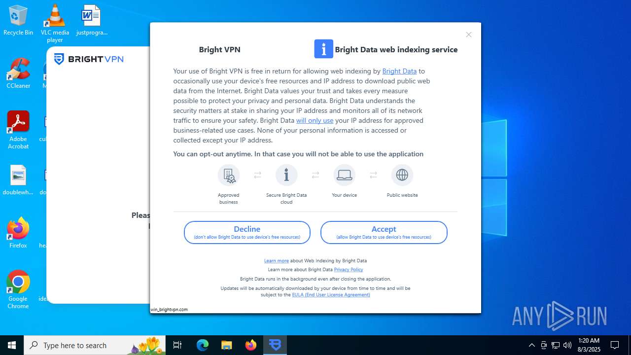
Task: Click the Public website globe icon
Action: tap(402, 175)
